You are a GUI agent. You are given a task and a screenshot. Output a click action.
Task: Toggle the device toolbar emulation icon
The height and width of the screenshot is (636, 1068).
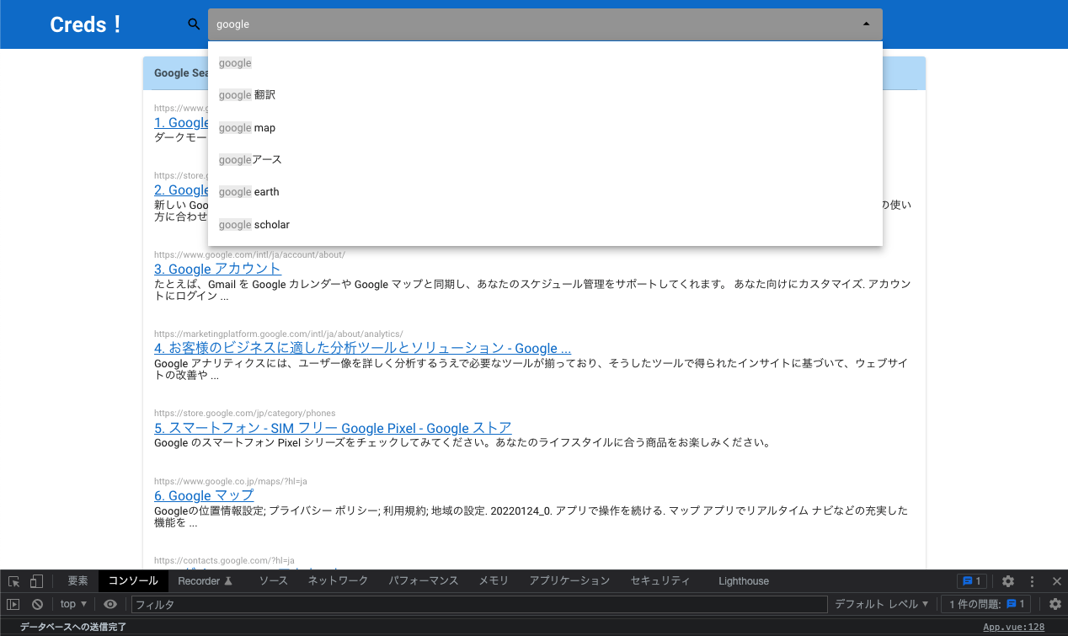click(35, 580)
